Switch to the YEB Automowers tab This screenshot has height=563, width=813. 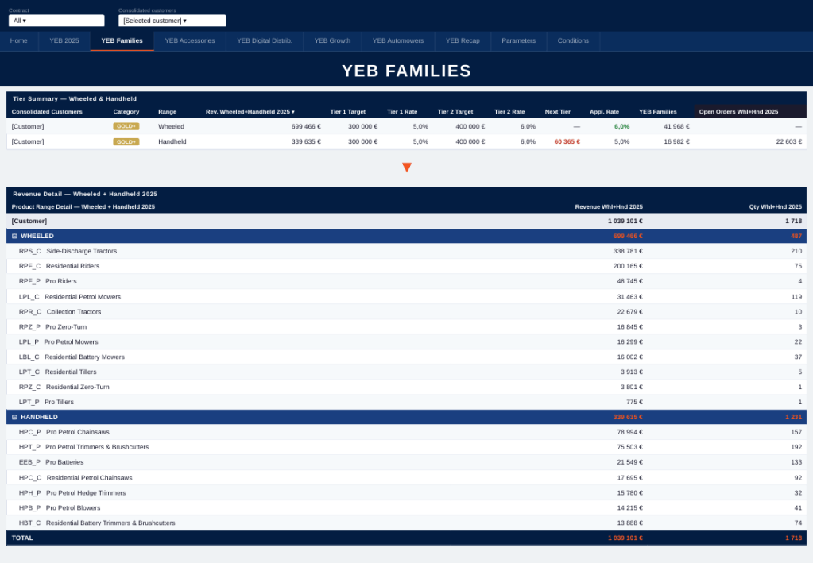[x=397, y=40]
